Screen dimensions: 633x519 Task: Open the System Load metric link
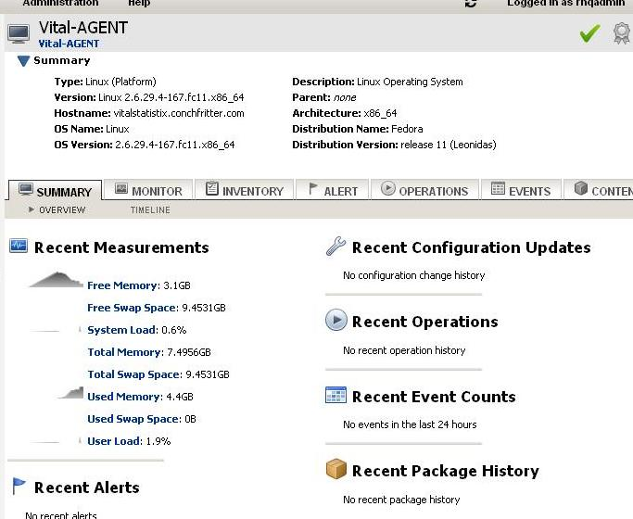point(122,330)
